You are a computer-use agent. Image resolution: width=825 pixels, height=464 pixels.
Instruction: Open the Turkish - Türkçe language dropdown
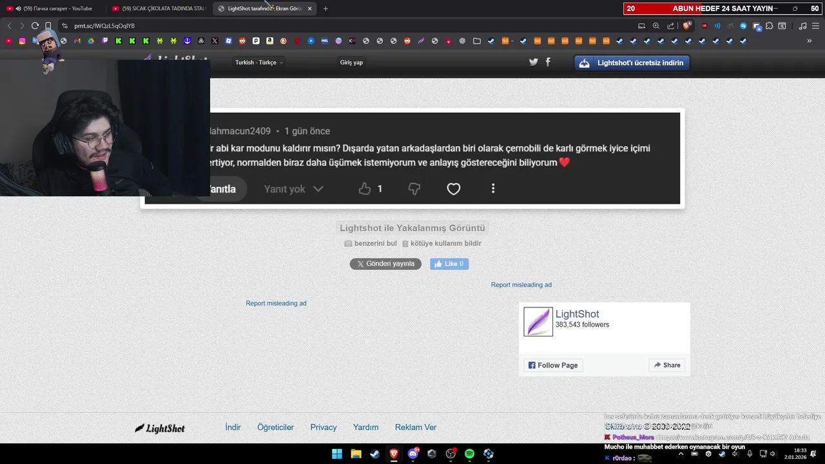pyautogui.click(x=259, y=63)
